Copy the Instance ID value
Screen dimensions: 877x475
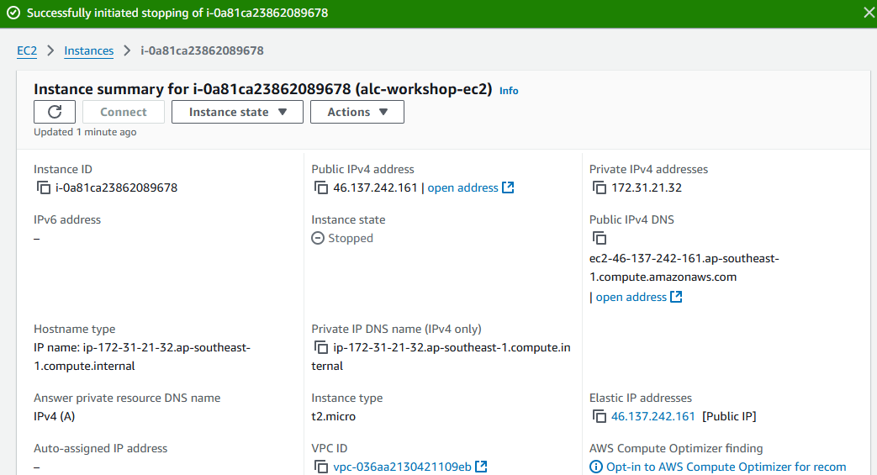[44, 188]
